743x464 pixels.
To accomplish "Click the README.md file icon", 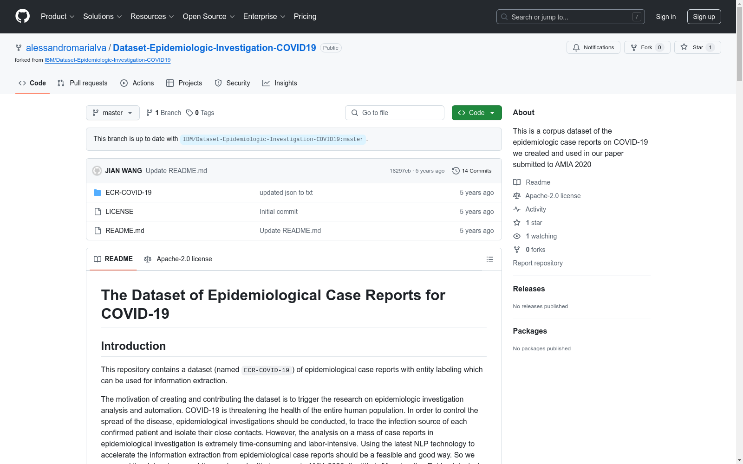I will pos(98,231).
